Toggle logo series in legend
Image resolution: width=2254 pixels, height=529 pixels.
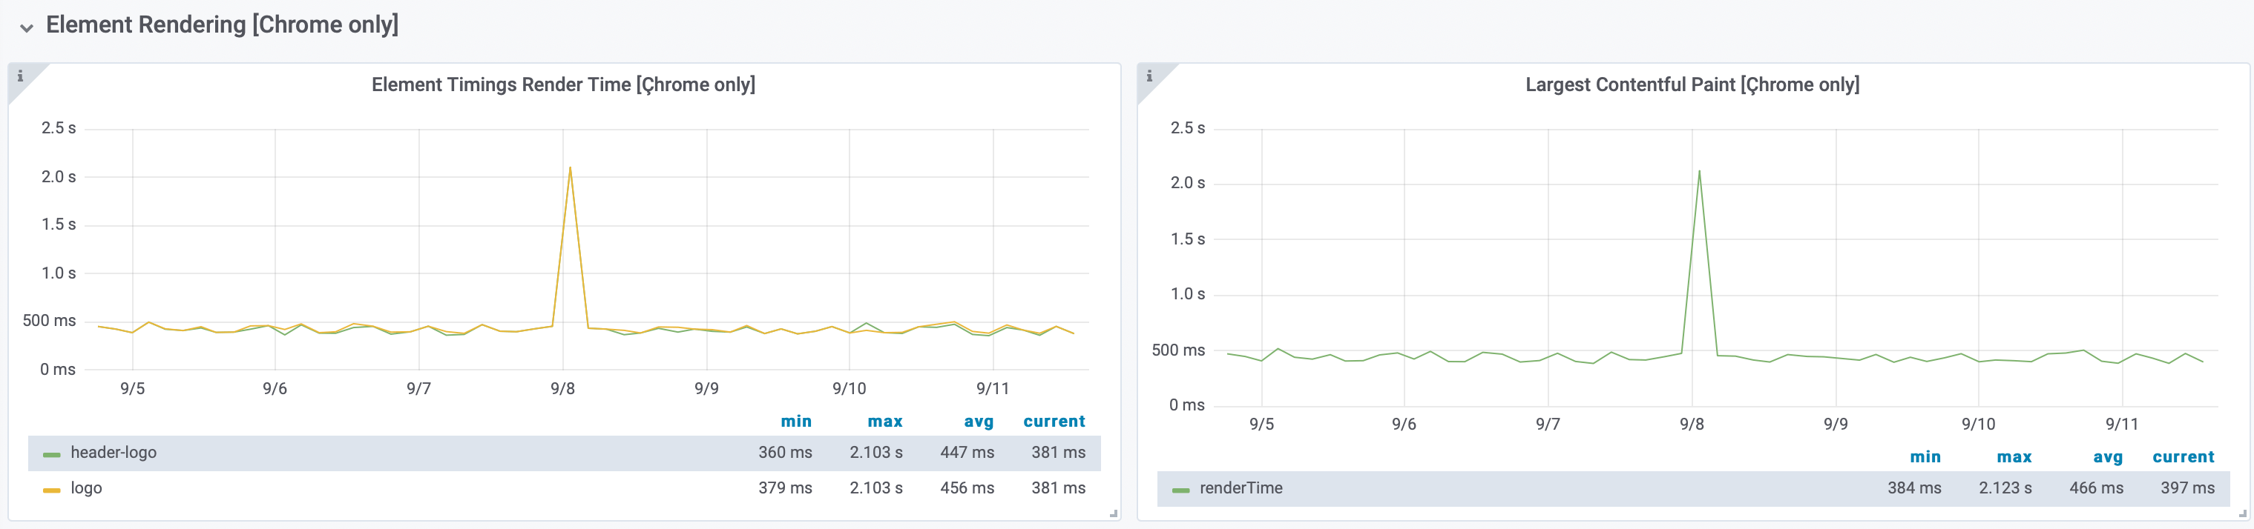point(87,488)
